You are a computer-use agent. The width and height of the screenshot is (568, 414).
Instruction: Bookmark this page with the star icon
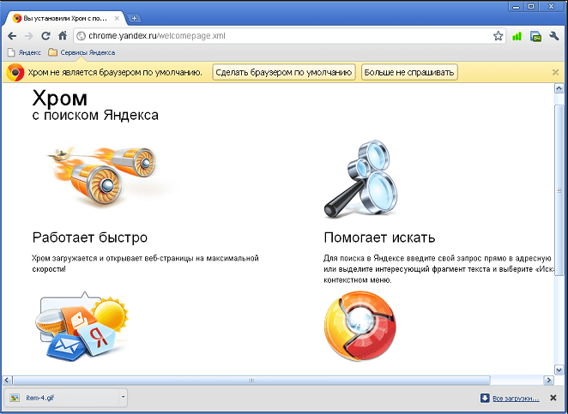click(498, 36)
